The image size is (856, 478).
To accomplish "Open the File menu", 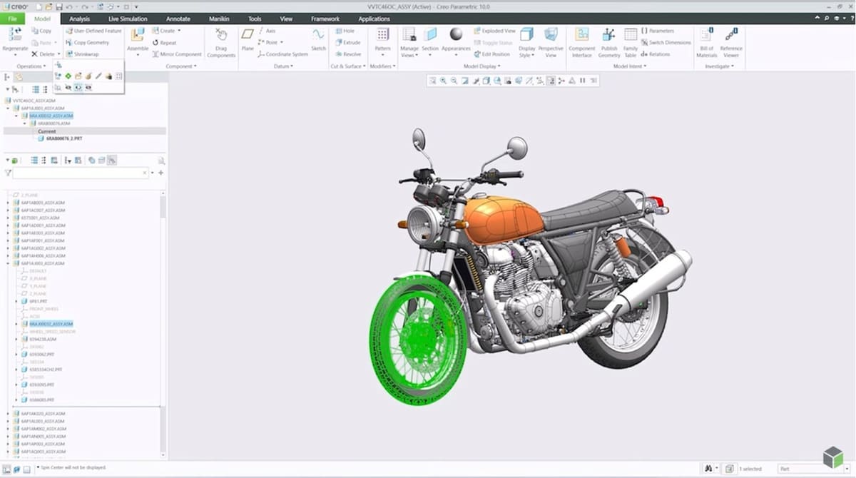I will point(13,19).
